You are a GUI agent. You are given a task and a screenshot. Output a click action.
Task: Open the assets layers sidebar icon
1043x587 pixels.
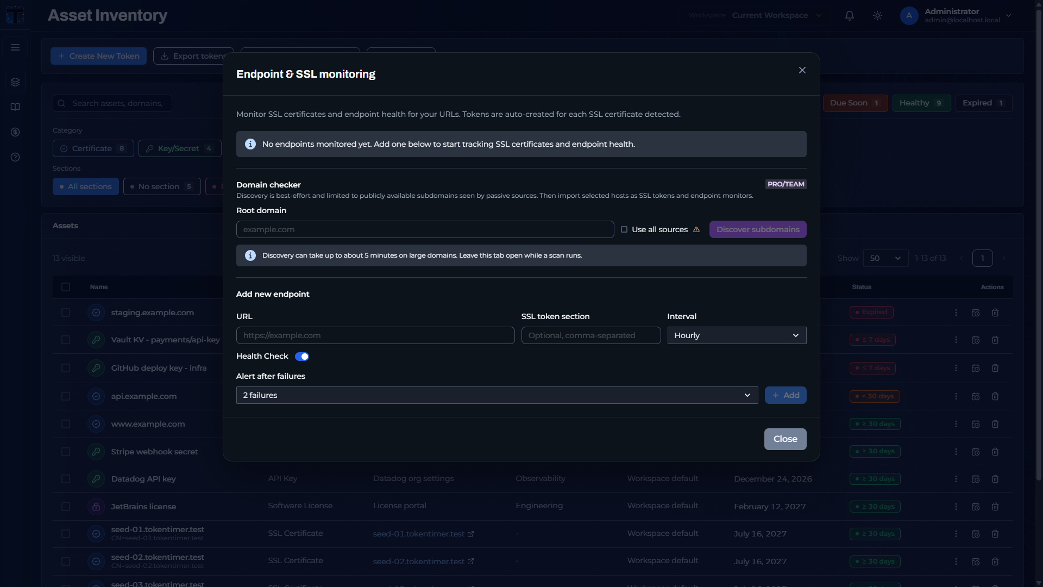pos(15,82)
